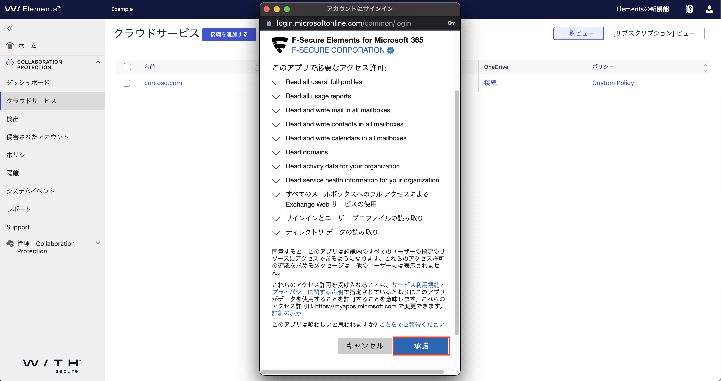The height and width of the screenshot is (381, 721).
Task: Expand 'Read all users' full profiles' permission
Action: pyautogui.click(x=276, y=83)
